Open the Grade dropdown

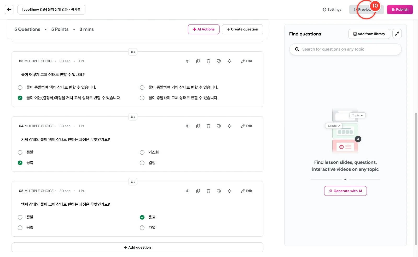tap(334, 126)
